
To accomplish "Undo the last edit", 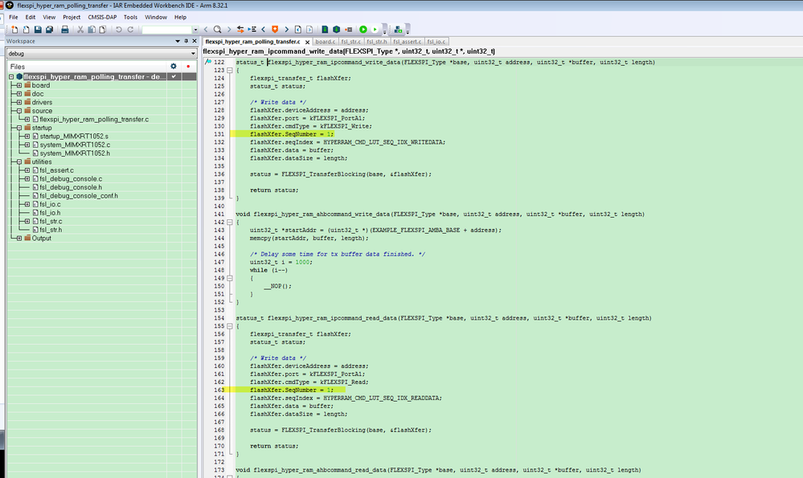I will click(119, 30).
